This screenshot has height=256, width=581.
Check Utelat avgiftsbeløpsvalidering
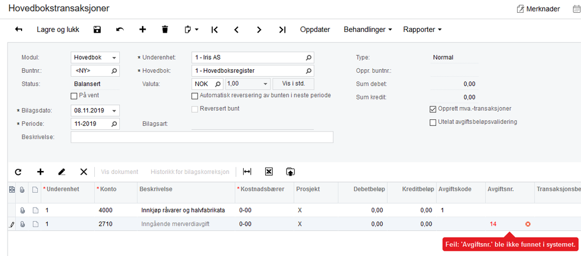433,123
